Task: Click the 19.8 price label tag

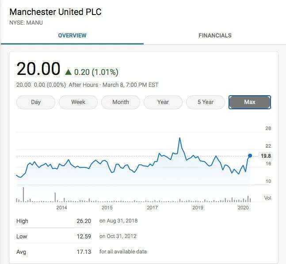Action: coord(266,156)
